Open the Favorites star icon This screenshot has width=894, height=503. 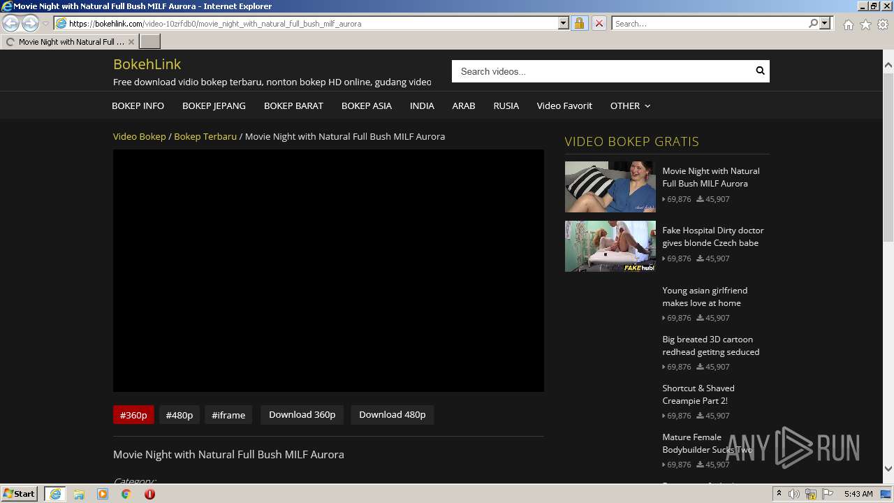(865, 24)
